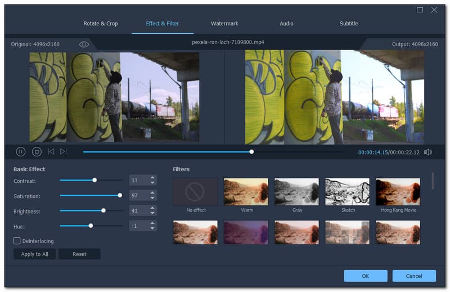Screen dimensions: 450x292
Task: Click the Apply to All button
Action: click(34, 254)
